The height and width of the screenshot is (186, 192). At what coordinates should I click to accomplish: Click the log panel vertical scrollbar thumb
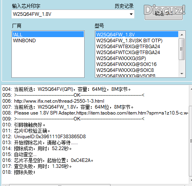click(x=191, y=141)
